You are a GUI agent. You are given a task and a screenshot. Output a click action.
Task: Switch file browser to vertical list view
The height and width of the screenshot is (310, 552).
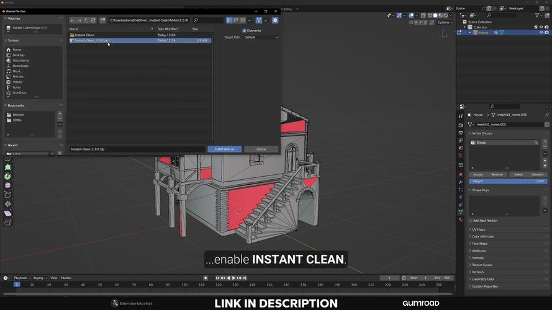coord(230,20)
